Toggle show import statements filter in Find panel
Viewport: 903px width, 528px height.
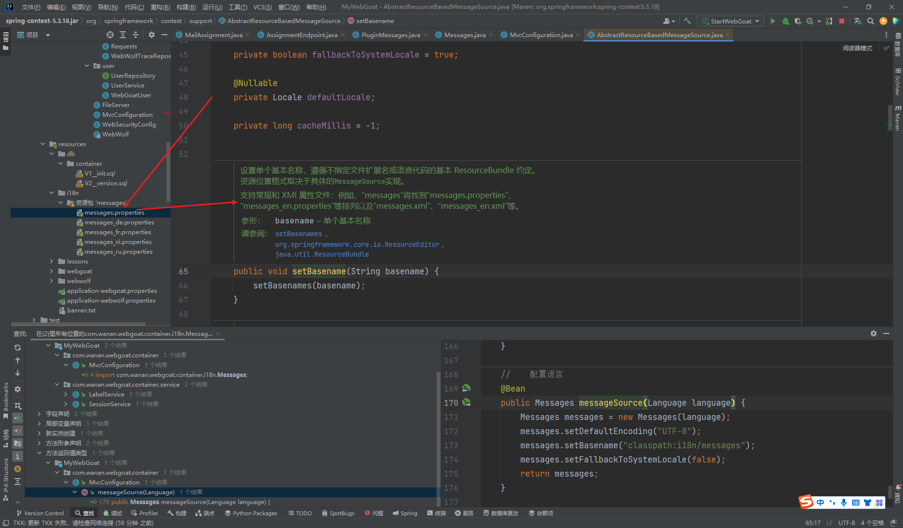tap(18, 443)
